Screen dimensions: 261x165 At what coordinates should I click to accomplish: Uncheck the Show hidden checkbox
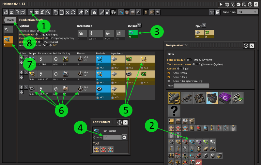pyautogui.click(x=169, y=77)
